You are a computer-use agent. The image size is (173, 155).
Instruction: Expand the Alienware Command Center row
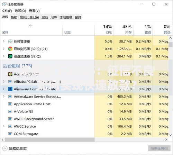click(x=4, y=89)
